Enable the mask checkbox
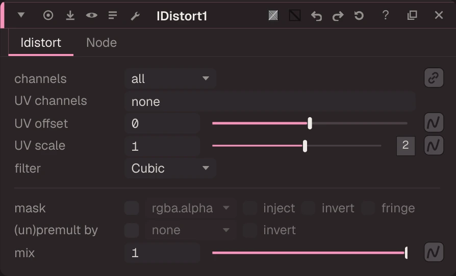Screen dimensions: 456x276 pyautogui.click(x=132, y=208)
